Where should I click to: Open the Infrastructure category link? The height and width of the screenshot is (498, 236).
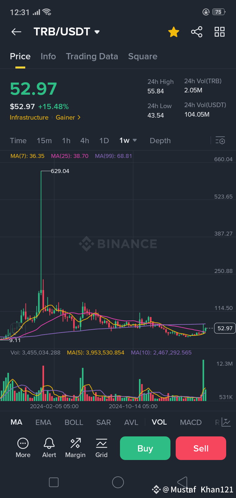click(x=29, y=117)
